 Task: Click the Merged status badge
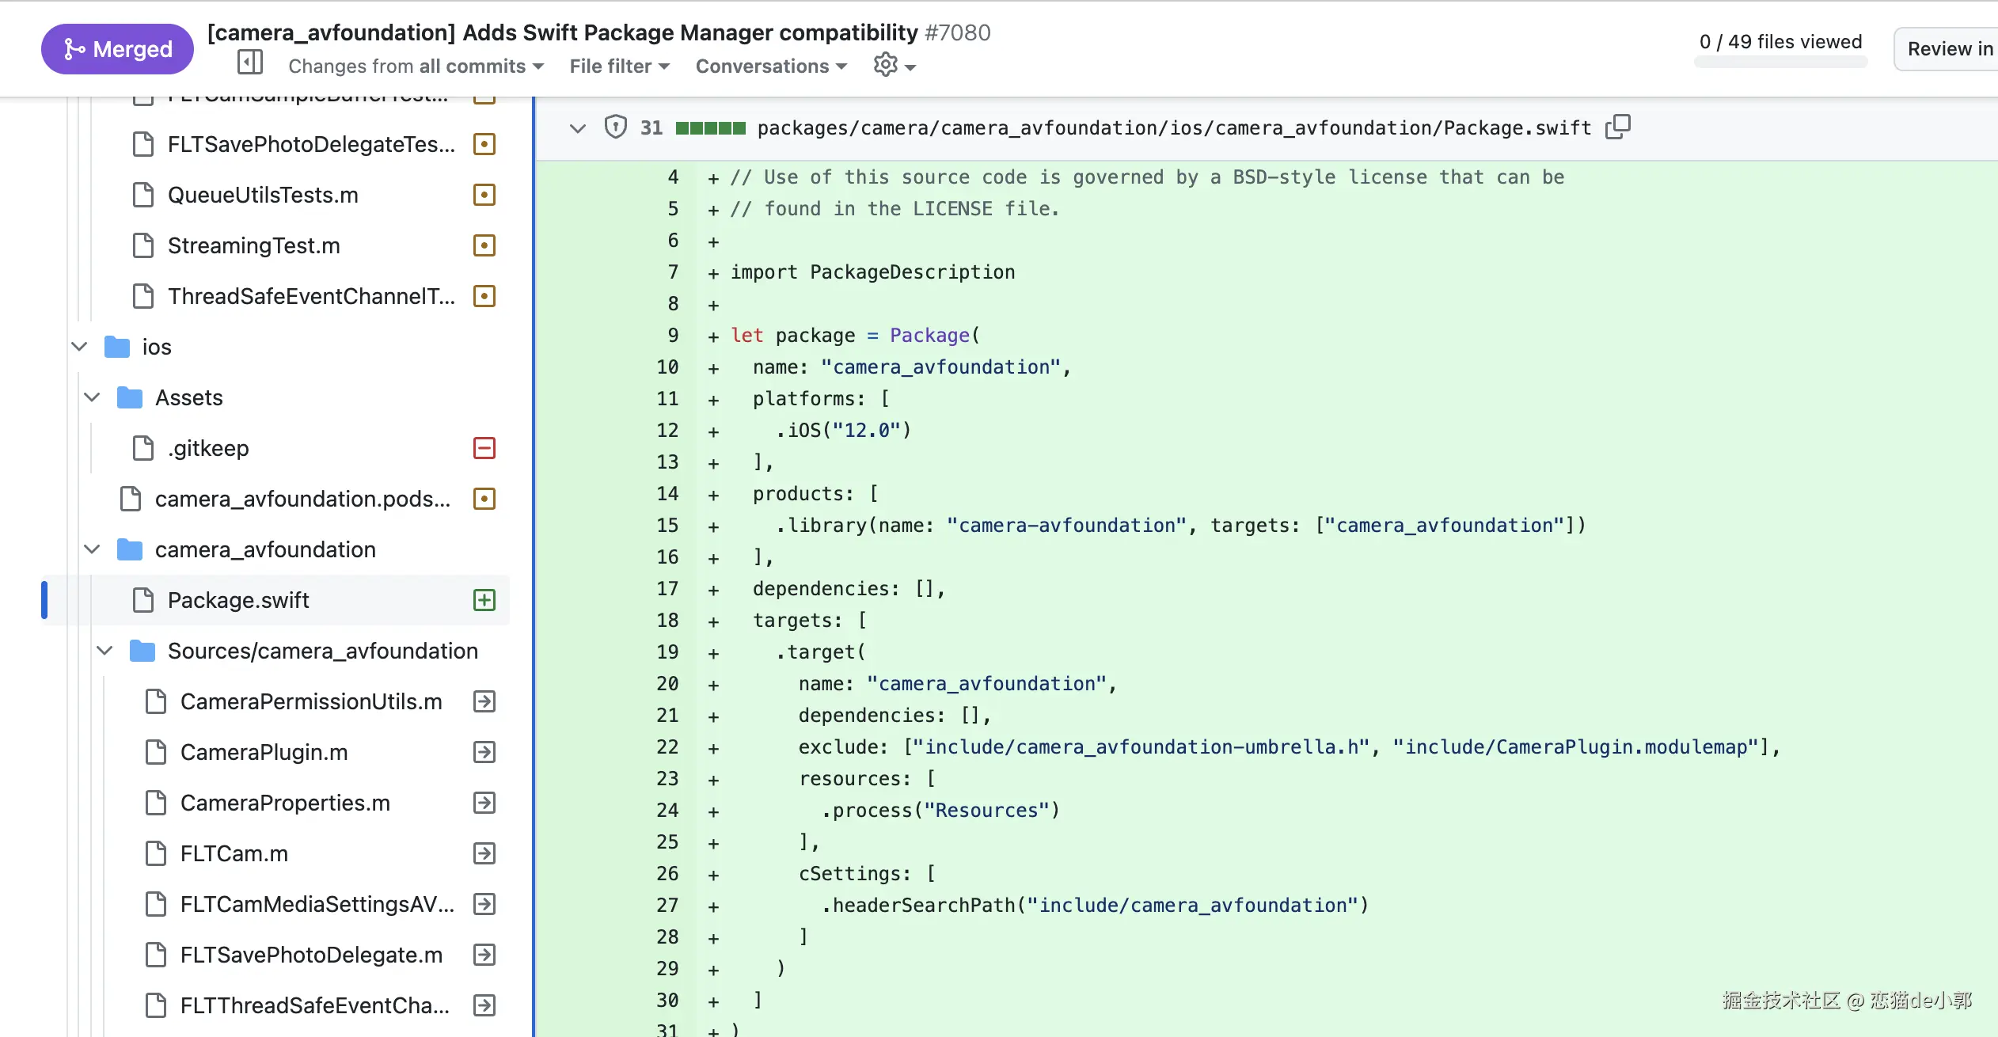pyautogui.click(x=117, y=49)
